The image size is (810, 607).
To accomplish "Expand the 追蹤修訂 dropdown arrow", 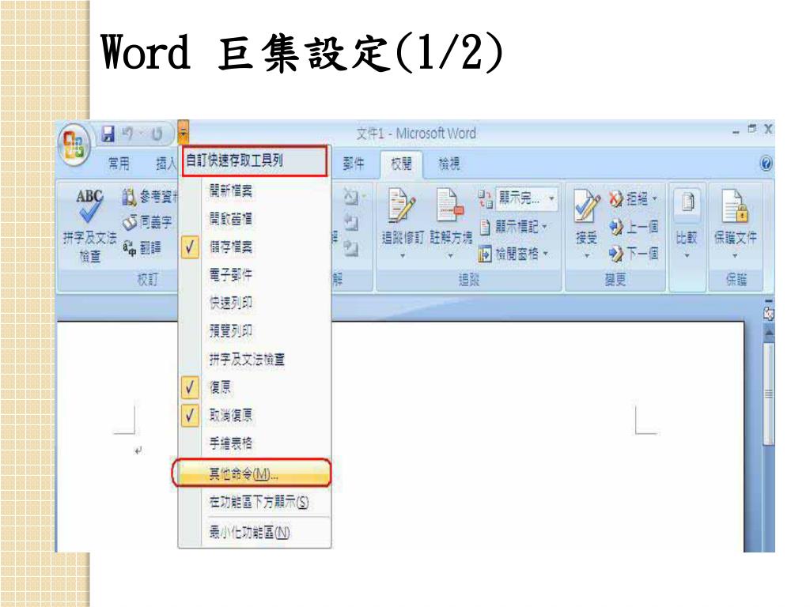I will point(402,255).
